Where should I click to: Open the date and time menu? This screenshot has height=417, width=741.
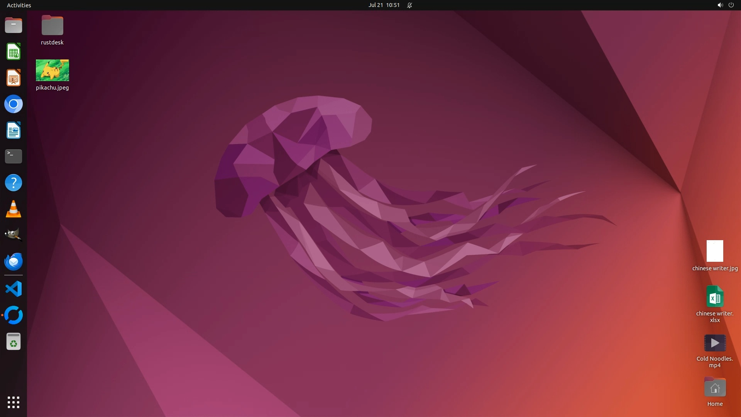pos(384,5)
